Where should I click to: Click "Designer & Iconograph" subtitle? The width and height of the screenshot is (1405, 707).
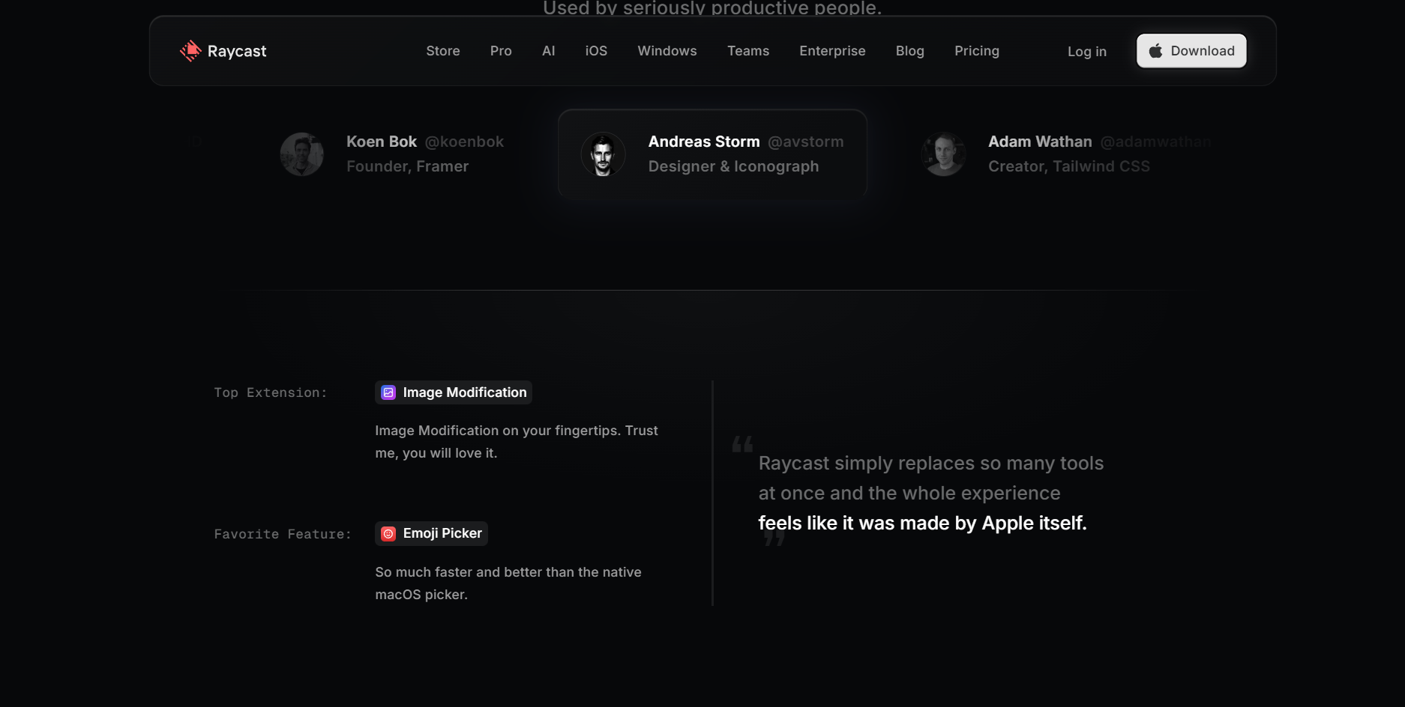[733, 166]
